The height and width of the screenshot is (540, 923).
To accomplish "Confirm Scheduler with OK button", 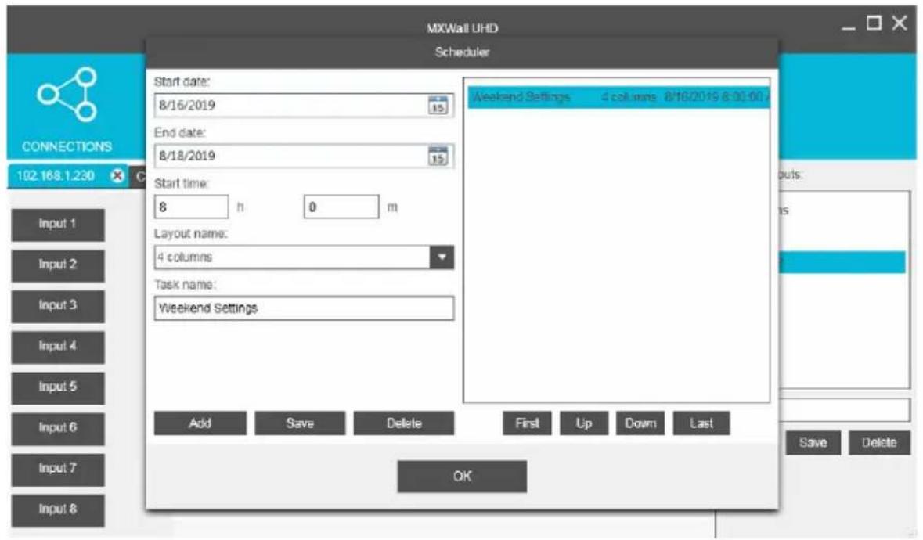I will click(462, 476).
